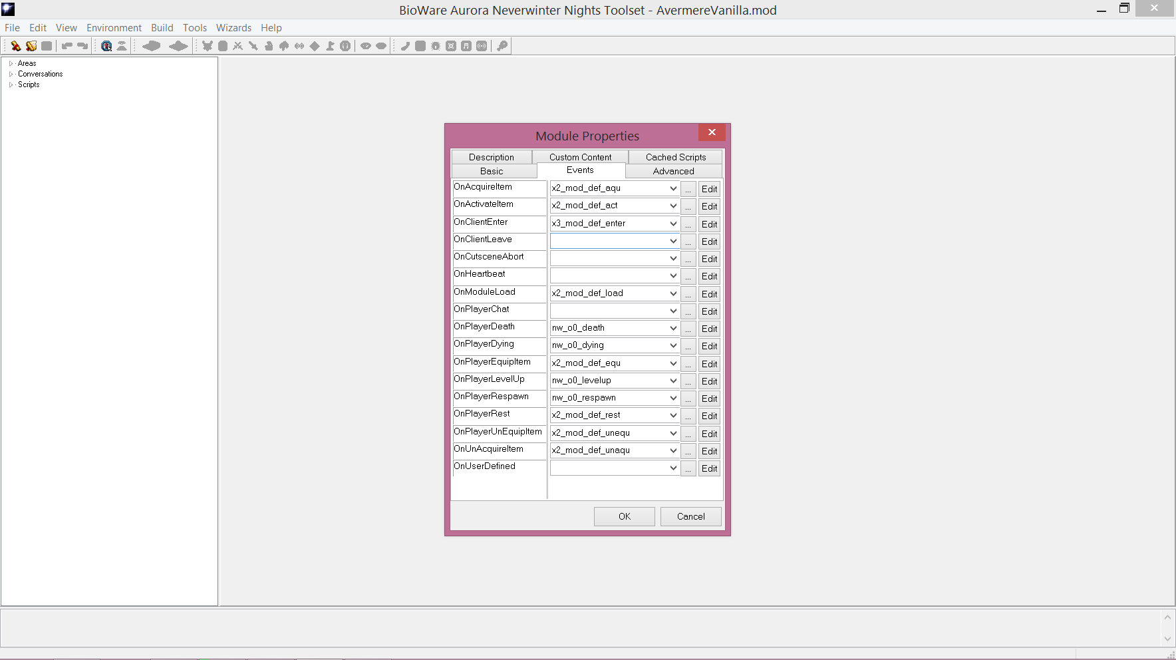The height and width of the screenshot is (660, 1176).
Task: Click the Start Location circular icon
Action: 345,46
